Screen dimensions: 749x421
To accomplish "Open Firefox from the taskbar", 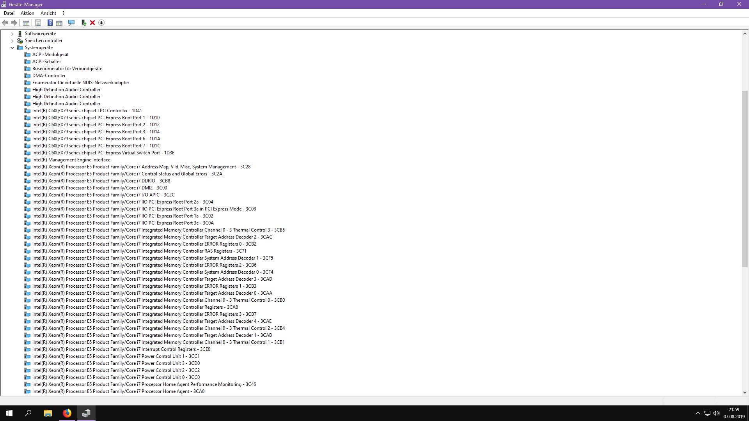I will 67,413.
